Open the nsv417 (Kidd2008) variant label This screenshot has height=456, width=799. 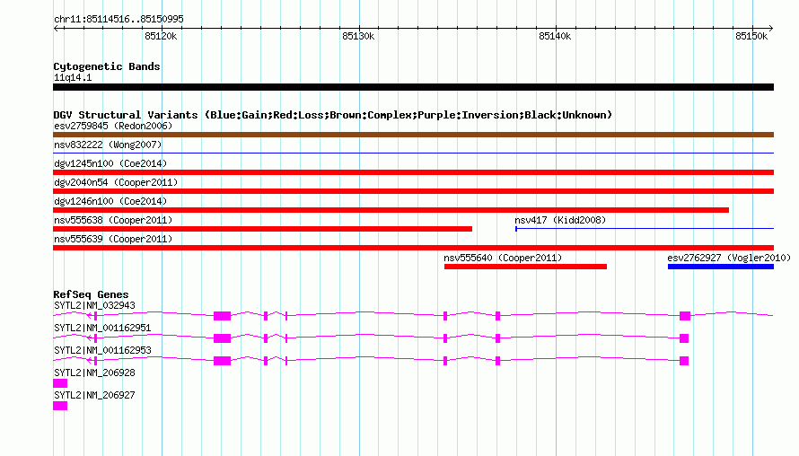click(x=560, y=220)
